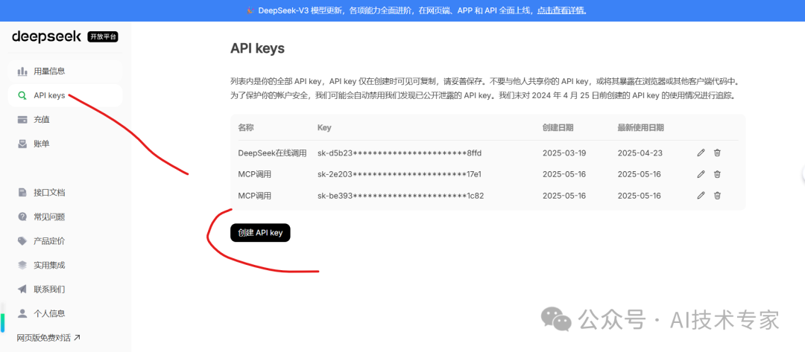Click 点击查看详情 in the banner
This screenshot has height=352, width=805.
[562, 10]
